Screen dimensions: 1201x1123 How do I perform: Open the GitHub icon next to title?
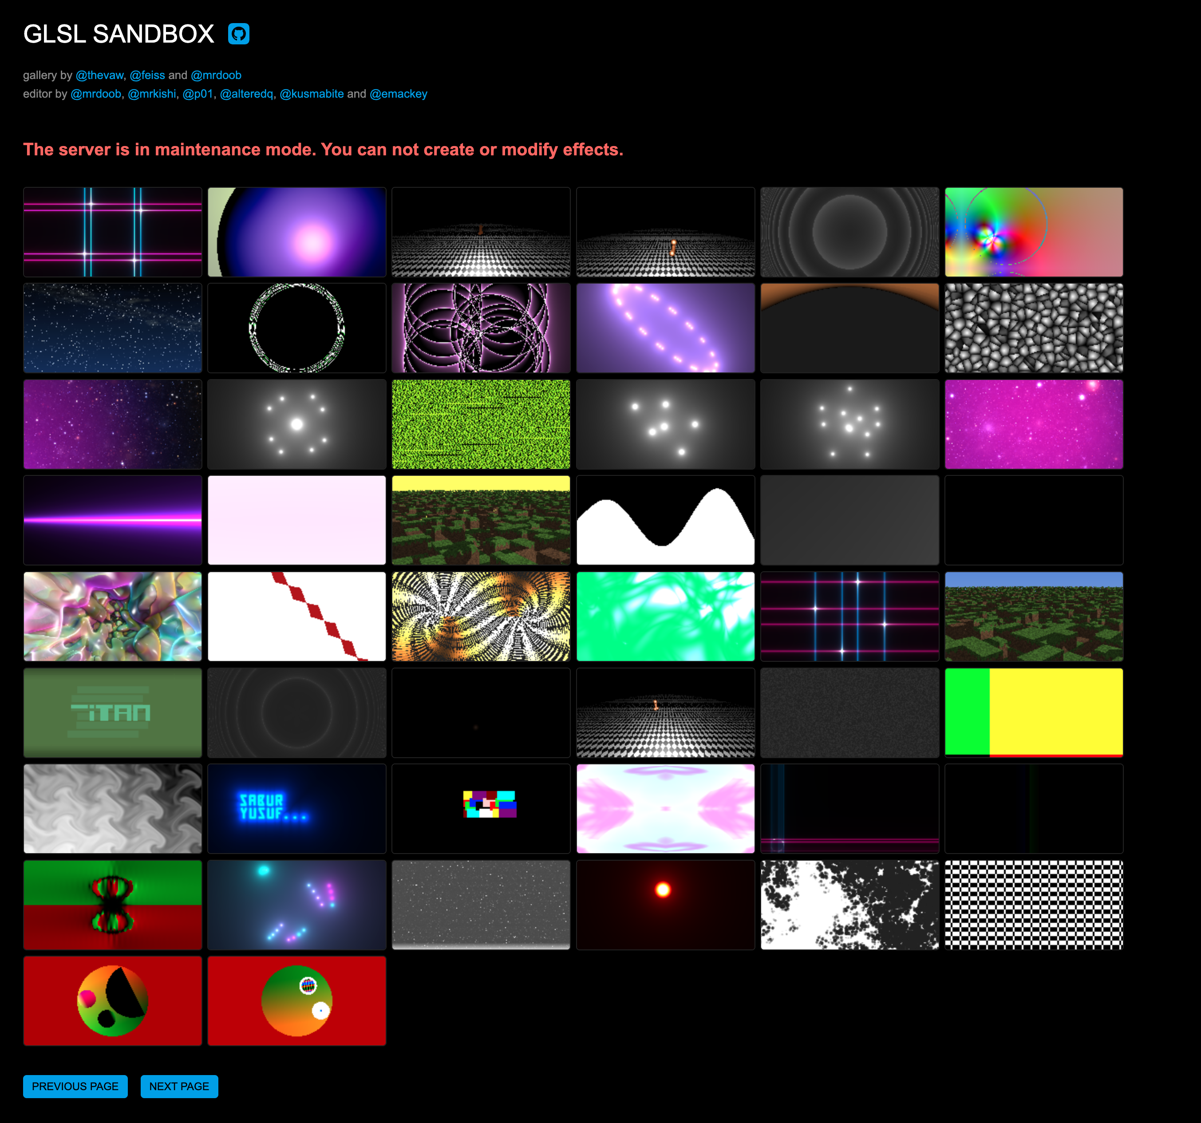tap(239, 34)
